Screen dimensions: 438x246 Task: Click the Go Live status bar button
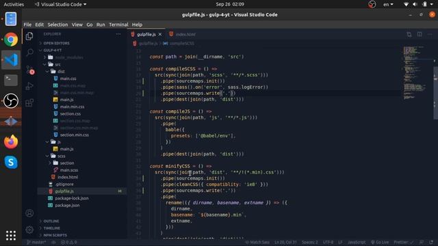(x=380, y=242)
